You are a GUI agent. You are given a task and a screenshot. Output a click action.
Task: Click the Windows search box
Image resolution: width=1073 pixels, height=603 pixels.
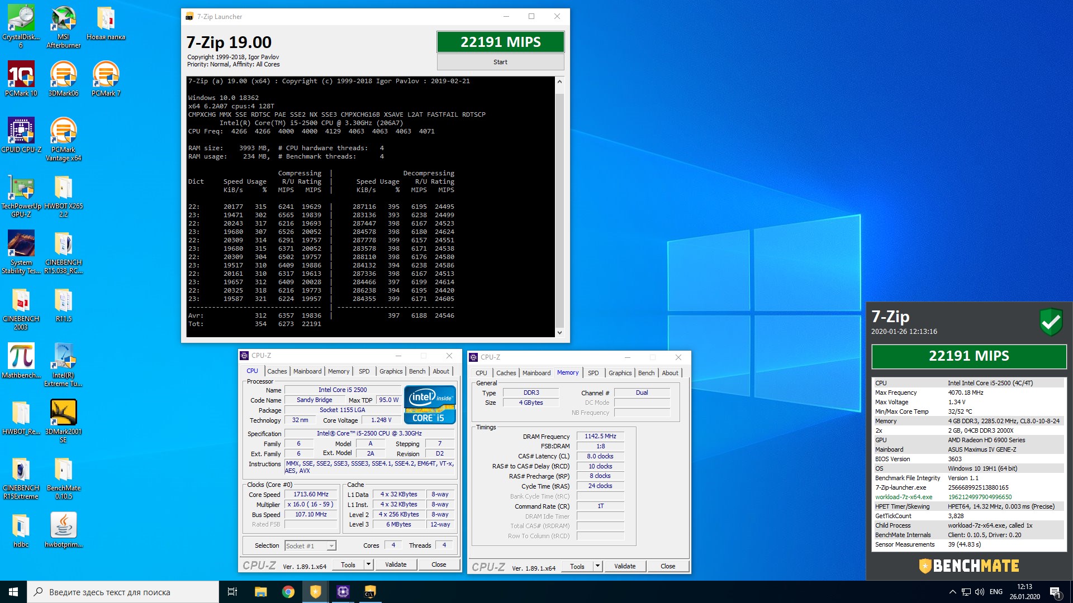point(123,592)
